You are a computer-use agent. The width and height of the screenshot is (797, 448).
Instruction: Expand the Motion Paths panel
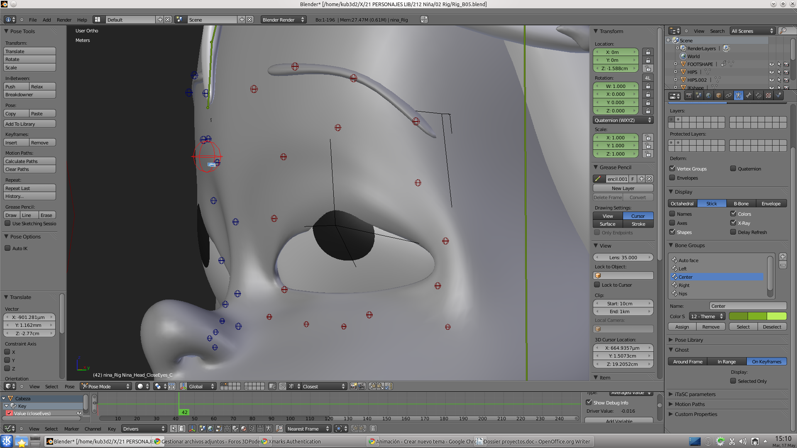point(689,404)
